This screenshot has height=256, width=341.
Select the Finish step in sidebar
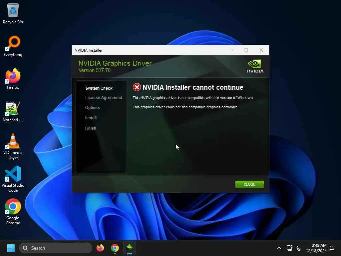[91, 128]
